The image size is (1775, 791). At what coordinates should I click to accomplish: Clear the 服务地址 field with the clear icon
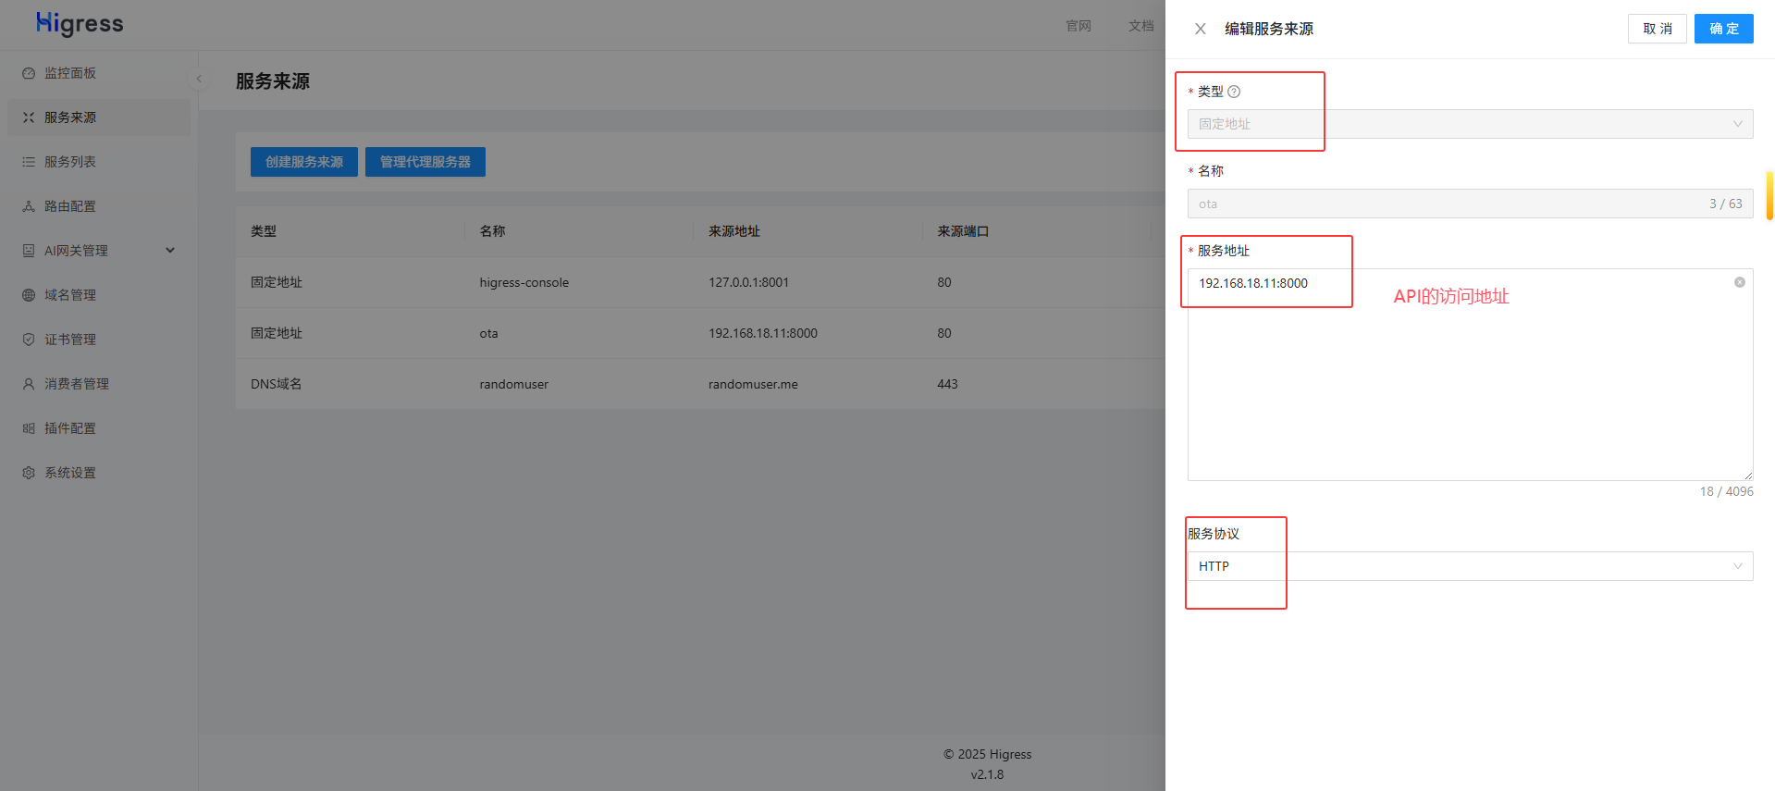click(1740, 282)
